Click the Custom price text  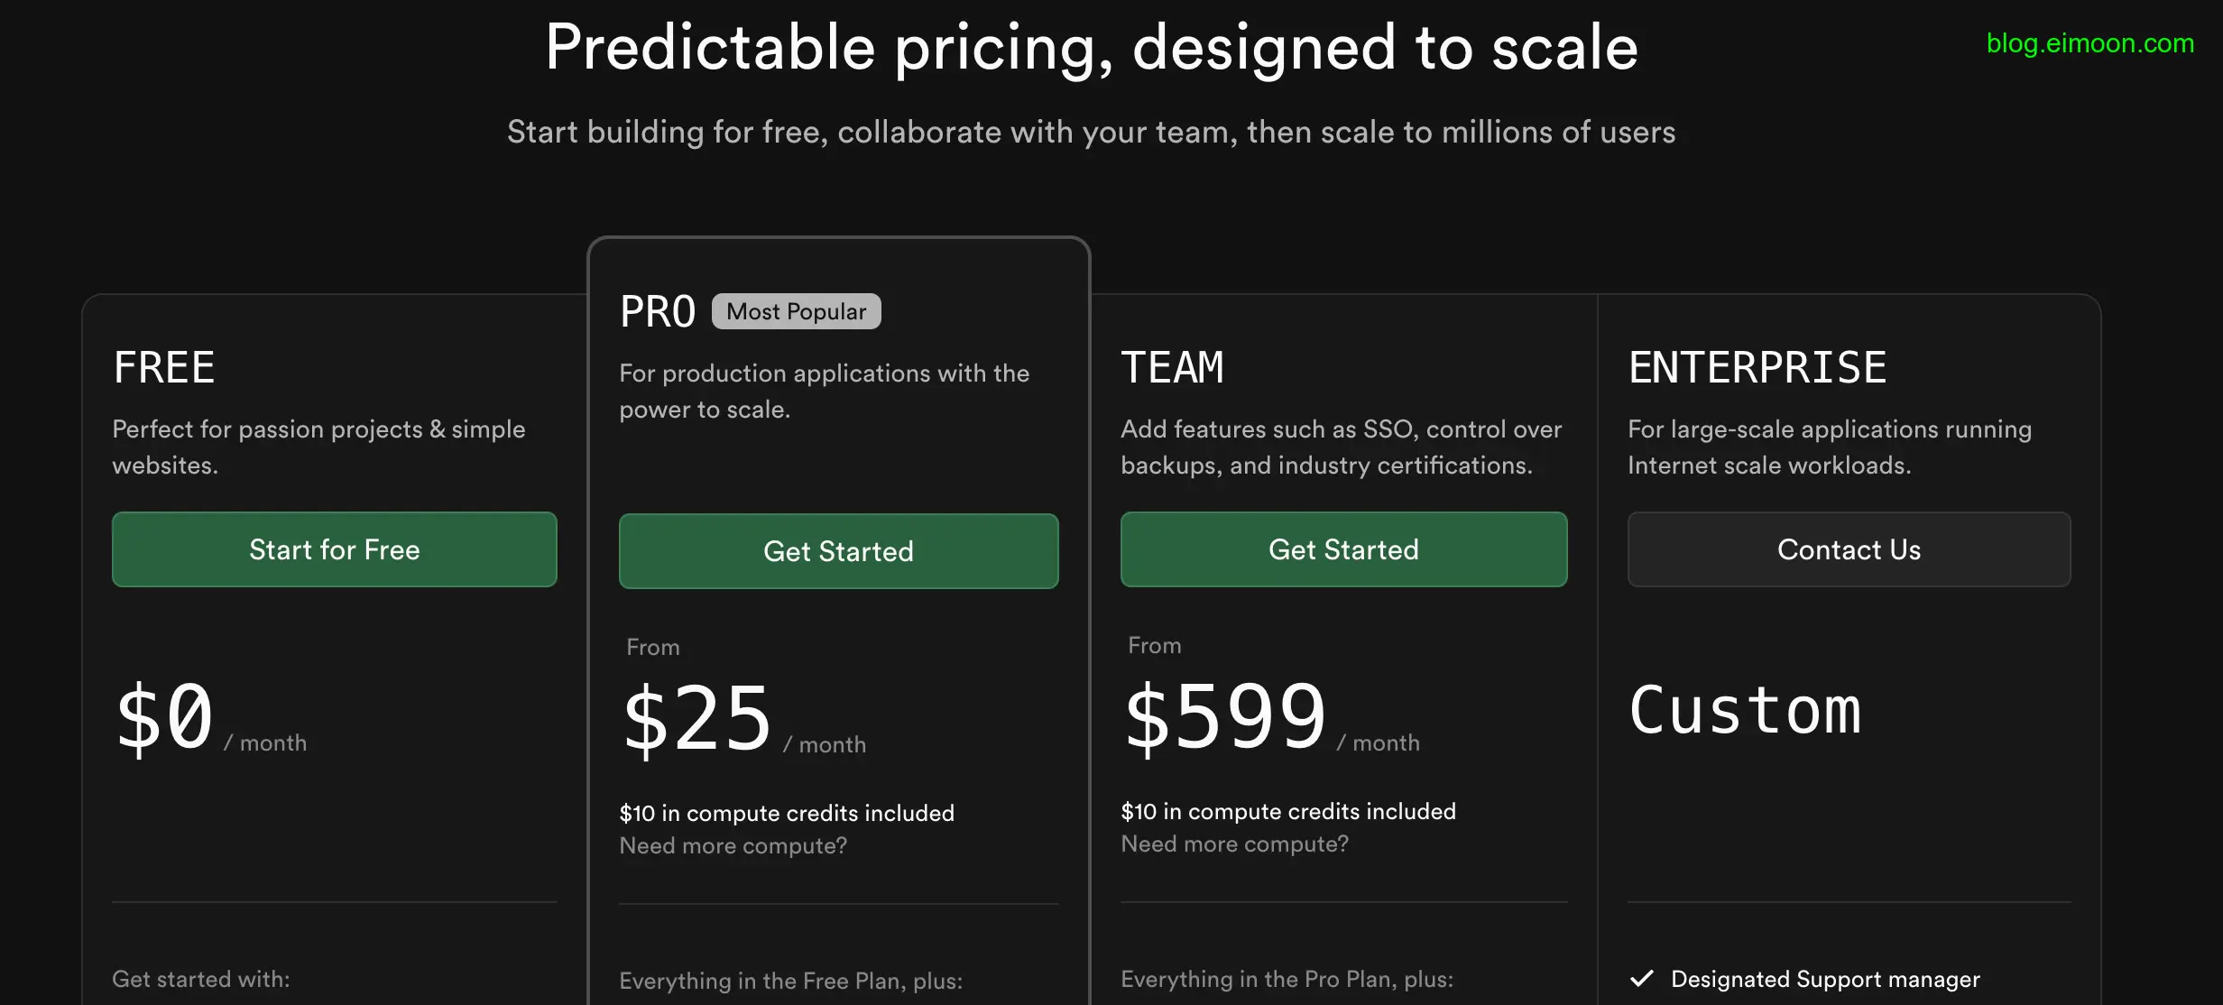point(1745,711)
